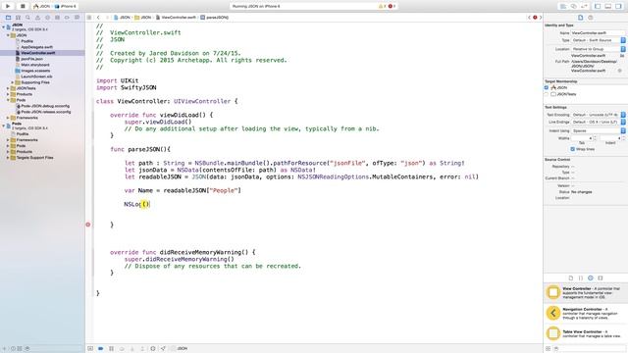
Task: Click the add (+) button below the navigator
Action: click(x=4, y=349)
